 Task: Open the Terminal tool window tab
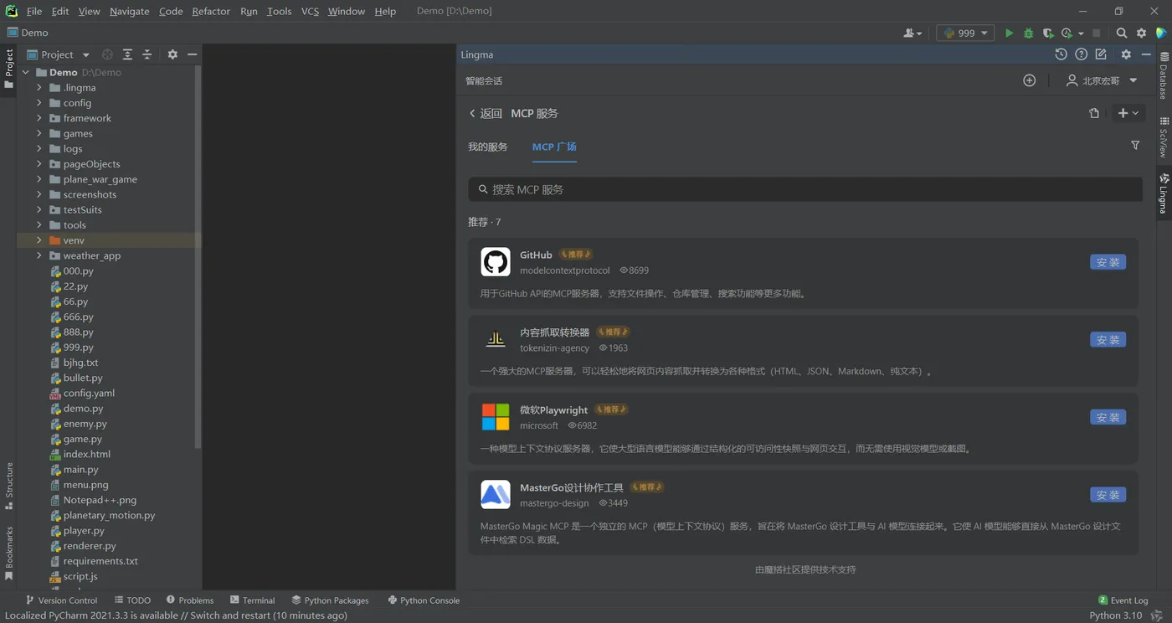pos(252,600)
